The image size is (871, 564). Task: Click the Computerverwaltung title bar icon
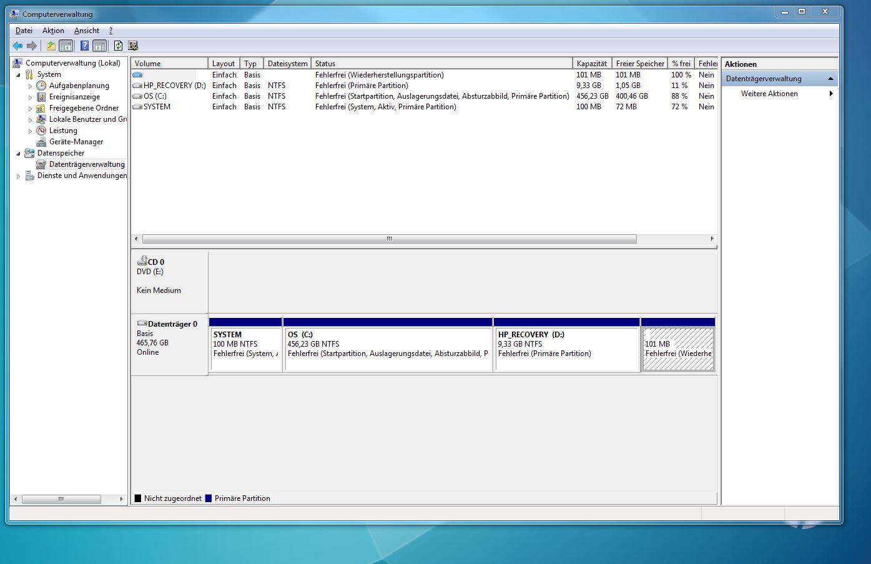pyautogui.click(x=14, y=14)
